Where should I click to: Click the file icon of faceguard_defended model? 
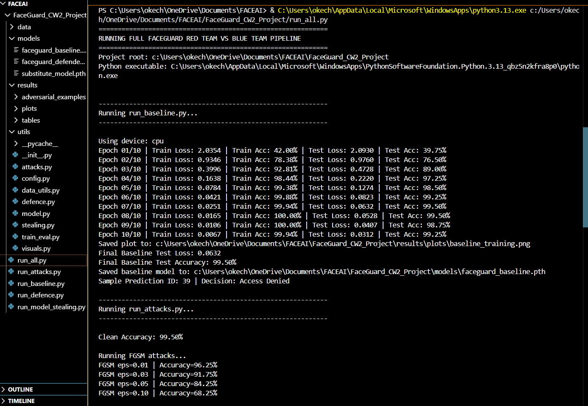coord(16,62)
